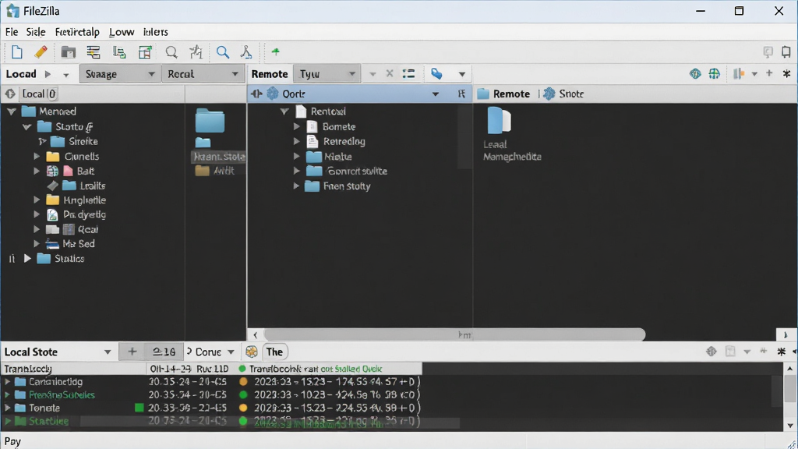Expand the Bomete remote item
Image resolution: width=798 pixels, height=449 pixels.
click(x=297, y=126)
